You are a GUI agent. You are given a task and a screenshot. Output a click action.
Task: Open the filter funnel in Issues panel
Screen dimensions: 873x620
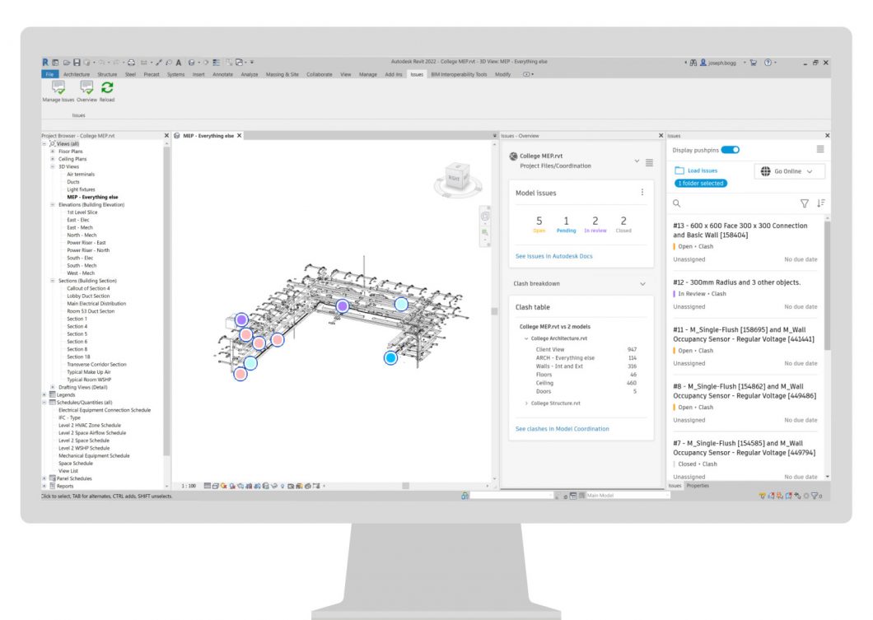click(x=805, y=203)
